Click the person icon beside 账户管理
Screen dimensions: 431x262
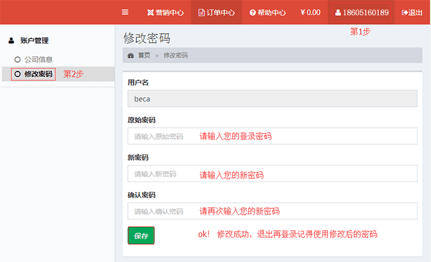(11, 41)
